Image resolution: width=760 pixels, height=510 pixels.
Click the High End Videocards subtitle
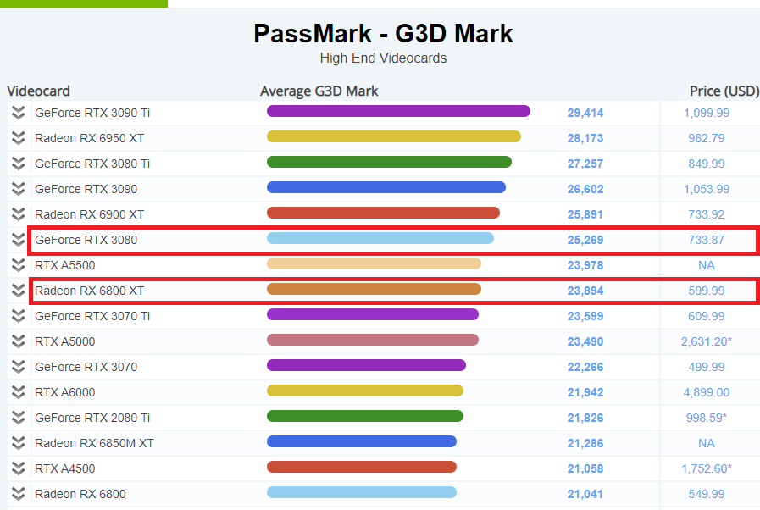pyautogui.click(x=383, y=58)
